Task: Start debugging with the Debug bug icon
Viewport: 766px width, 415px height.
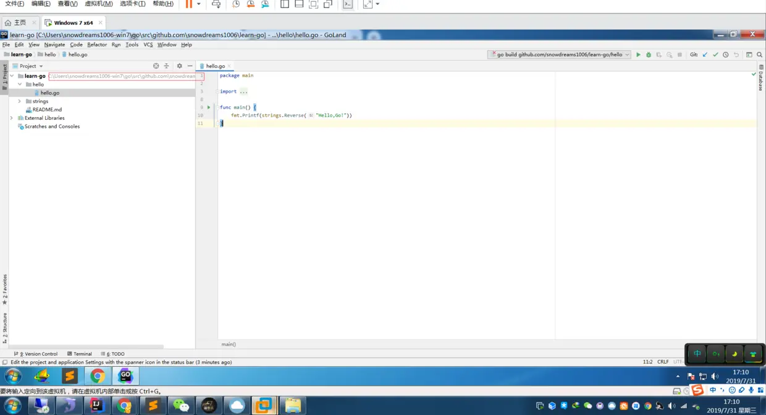Action: tap(648, 54)
